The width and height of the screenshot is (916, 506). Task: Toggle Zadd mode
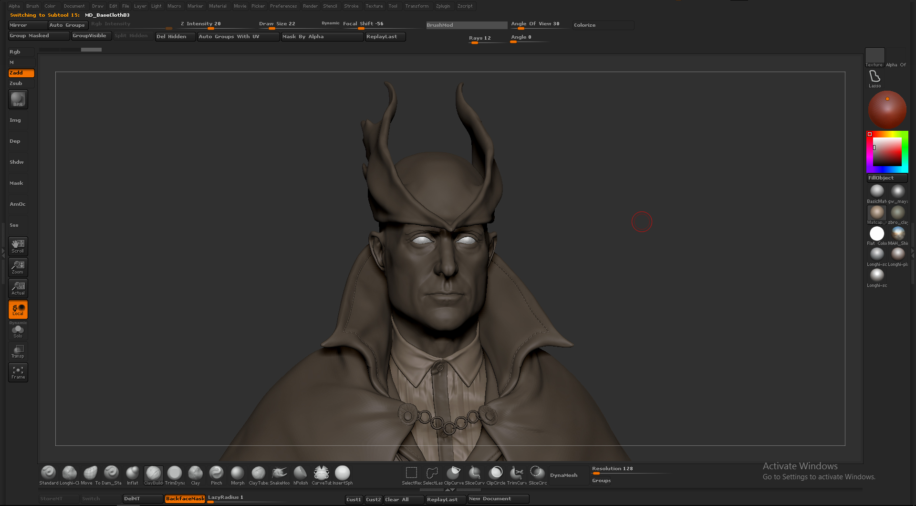tap(21, 73)
